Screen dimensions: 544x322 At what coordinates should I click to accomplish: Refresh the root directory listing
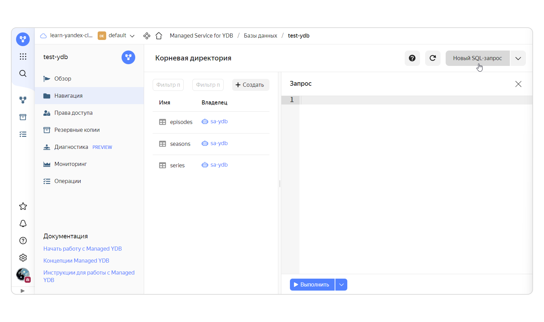point(433,58)
